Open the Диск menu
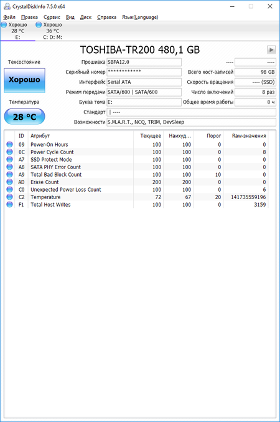 pyautogui.click(x=86, y=17)
